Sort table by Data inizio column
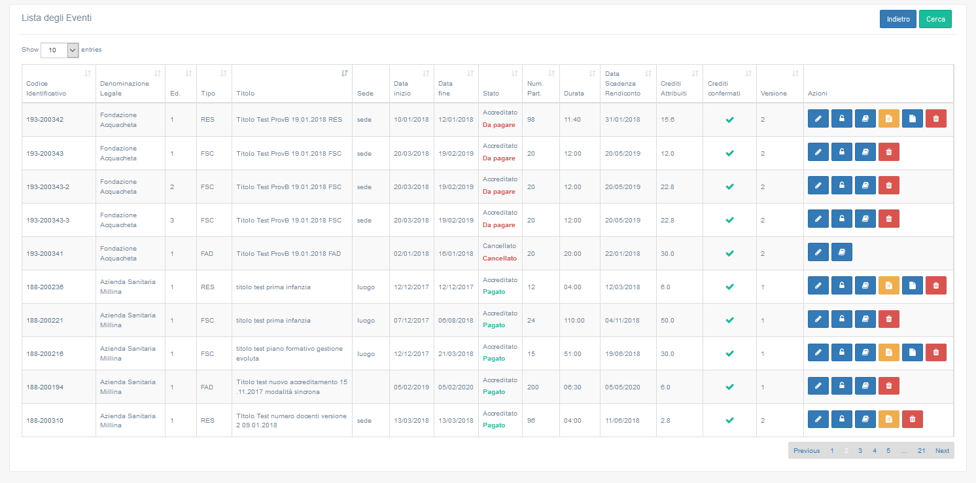This screenshot has height=483, width=976. coord(411,83)
